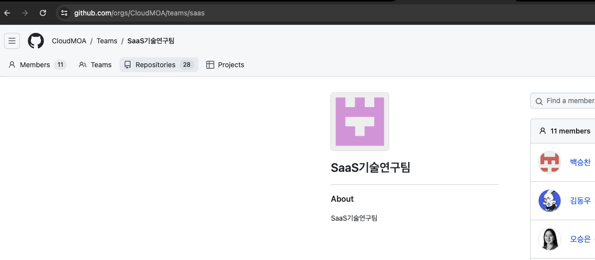Open 백승찬's avatar picture
595x260 pixels.
(x=550, y=162)
